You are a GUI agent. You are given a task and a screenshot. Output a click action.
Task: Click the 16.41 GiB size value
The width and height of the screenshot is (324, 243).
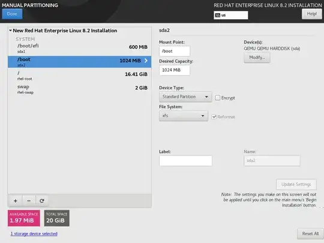point(136,74)
